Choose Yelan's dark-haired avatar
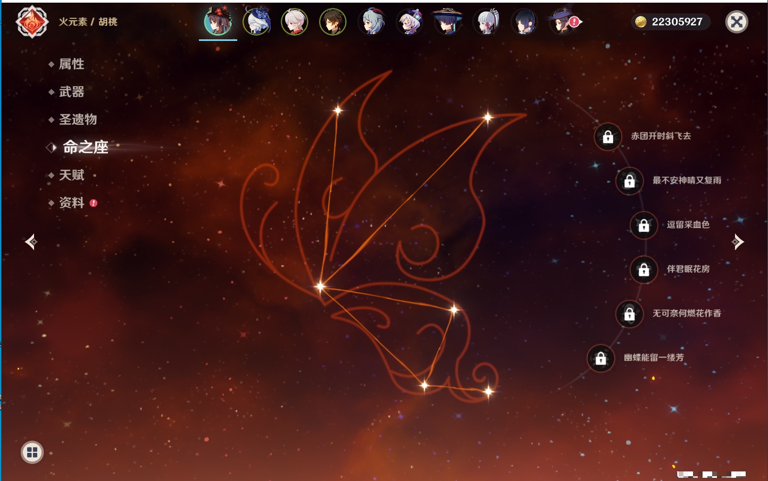 click(x=524, y=22)
